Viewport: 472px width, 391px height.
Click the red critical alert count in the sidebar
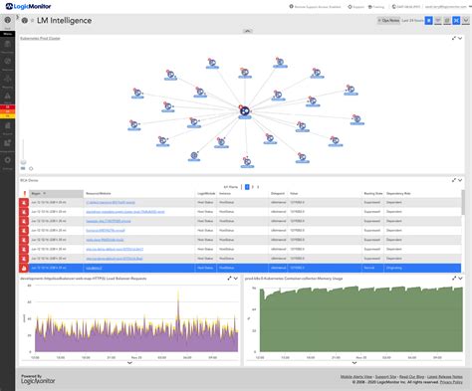[7, 107]
